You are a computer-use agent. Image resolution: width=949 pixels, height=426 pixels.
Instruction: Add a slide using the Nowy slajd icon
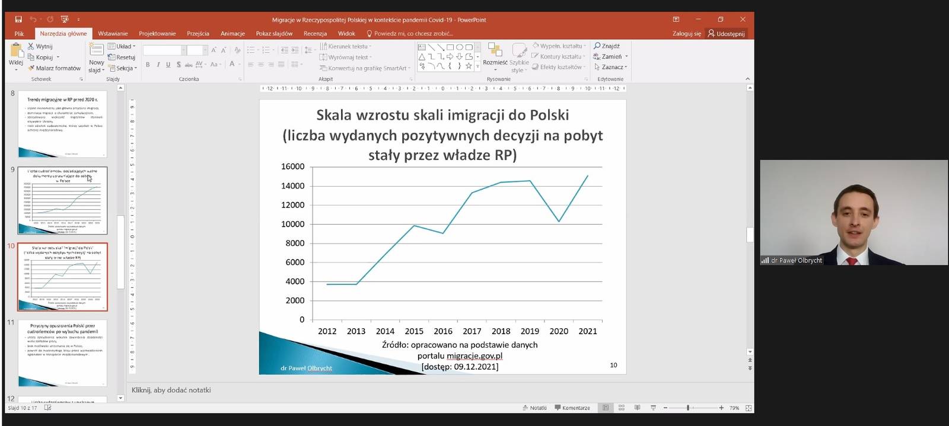pos(96,50)
